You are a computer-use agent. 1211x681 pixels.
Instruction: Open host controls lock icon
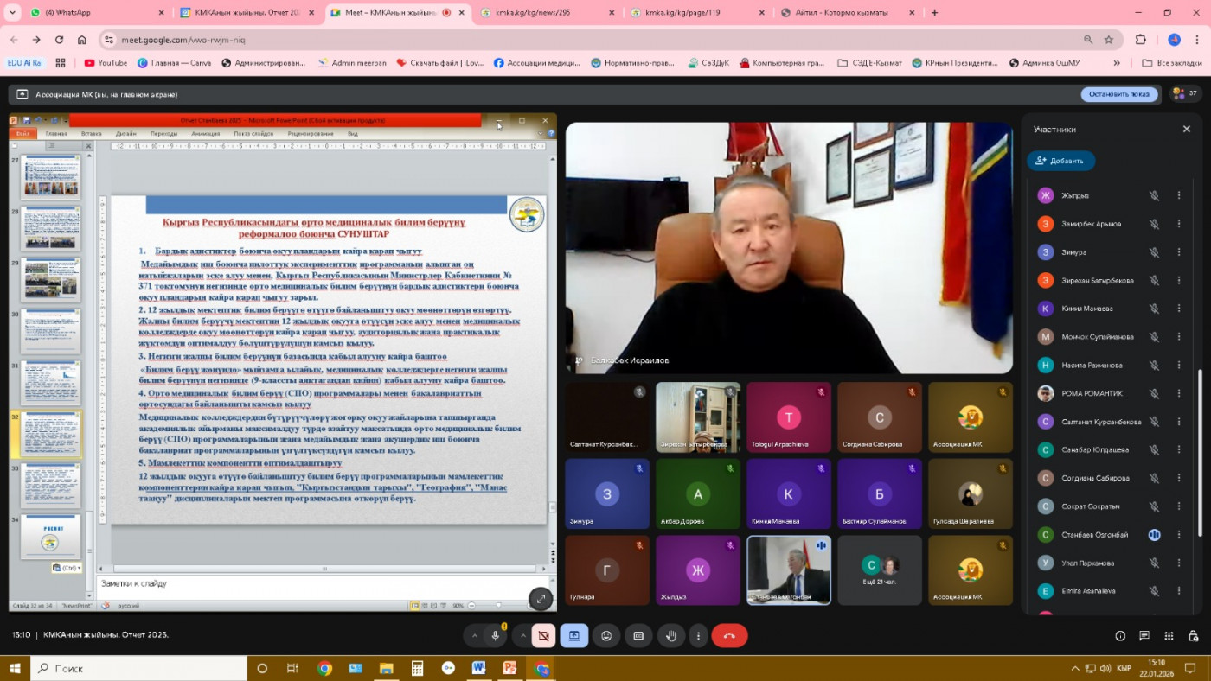point(1195,636)
